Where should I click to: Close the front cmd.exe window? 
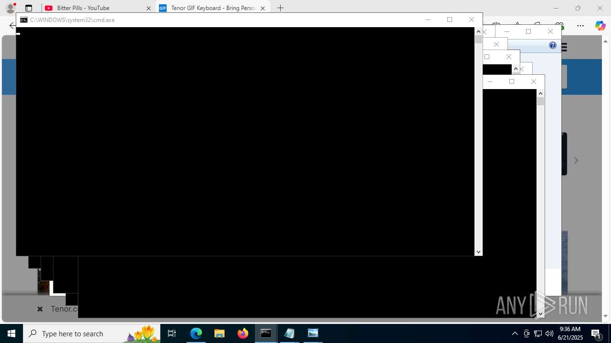click(472, 20)
